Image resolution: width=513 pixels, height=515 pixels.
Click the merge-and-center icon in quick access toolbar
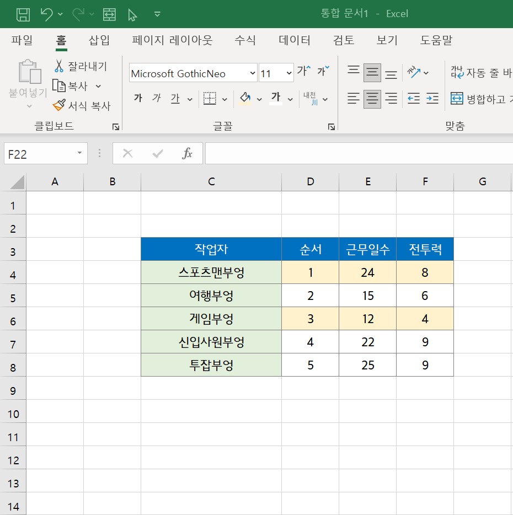click(x=109, y=14)
